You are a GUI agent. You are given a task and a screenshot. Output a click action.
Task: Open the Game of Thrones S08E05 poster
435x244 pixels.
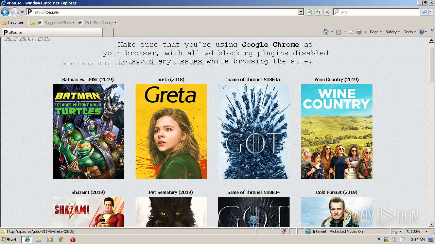254,131
